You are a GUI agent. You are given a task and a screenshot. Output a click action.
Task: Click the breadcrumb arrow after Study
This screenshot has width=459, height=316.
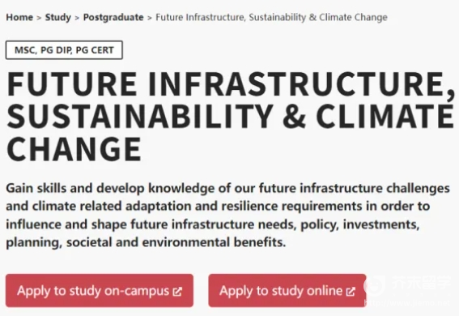coord(77,18)
